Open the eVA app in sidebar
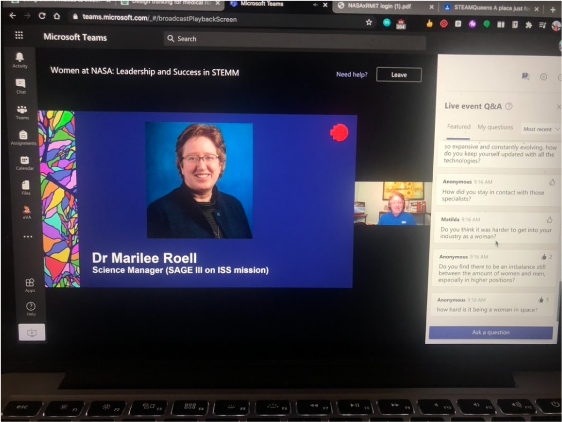This screenshot has width=562, height=422. (27, 213)
